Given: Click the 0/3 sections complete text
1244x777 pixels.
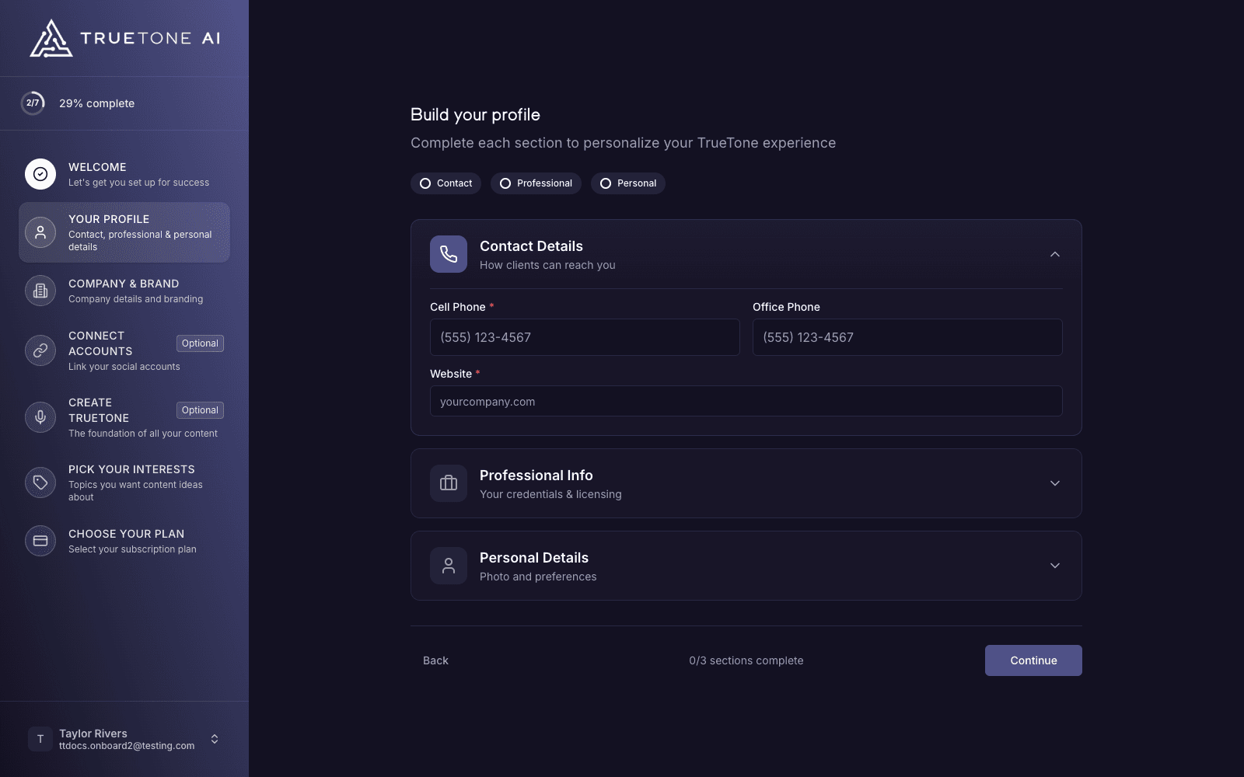Looking at the screenshot, I should pos(746,660).
